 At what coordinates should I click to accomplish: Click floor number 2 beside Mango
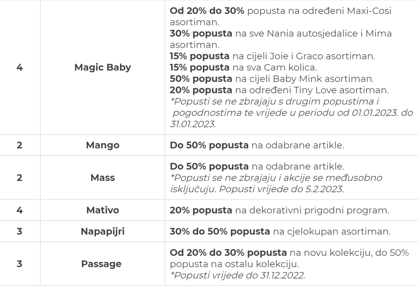click(20, 145)
